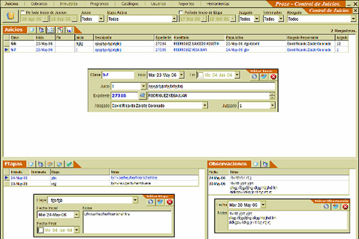The height and width of the screenshot is (239, 359).
Task: Click the red cancel icon in juicio editor
Action: pyautogui.click(x=273, y=76)
